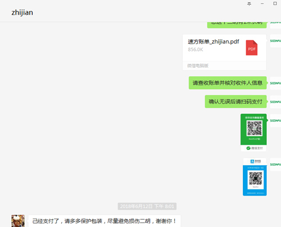Minimize the chat window
This screenshot has height=227, width=281.
262,4
